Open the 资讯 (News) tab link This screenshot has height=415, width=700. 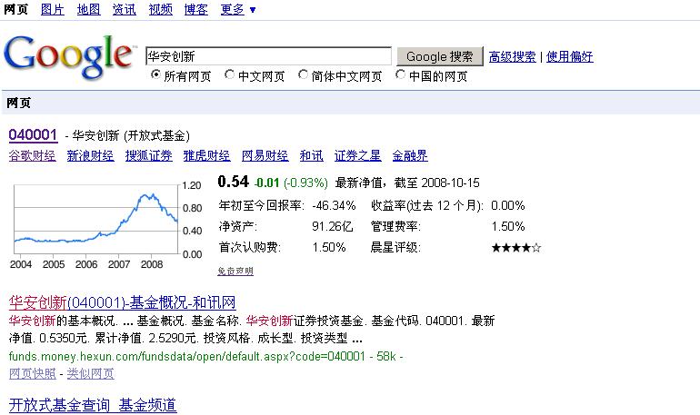[125, 9]
